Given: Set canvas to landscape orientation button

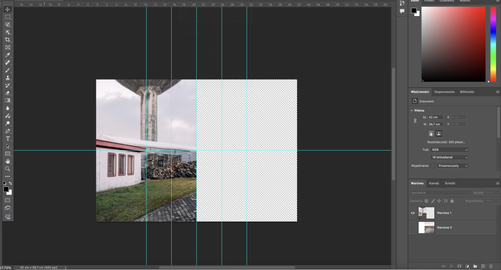Looking at the screenshot, I should point(439,133).
